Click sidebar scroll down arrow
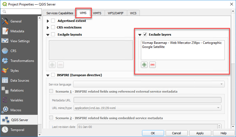The height and width of the screenshot is (137, 236). (40, 135)
